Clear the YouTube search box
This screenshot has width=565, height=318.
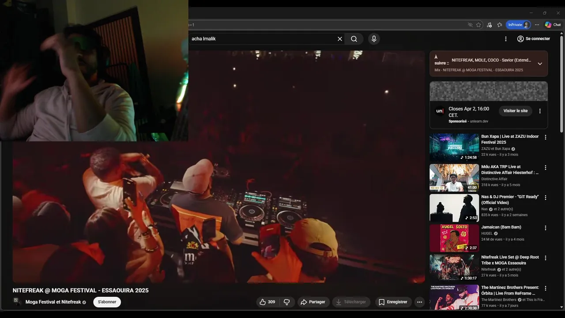[x=340, y=39]
